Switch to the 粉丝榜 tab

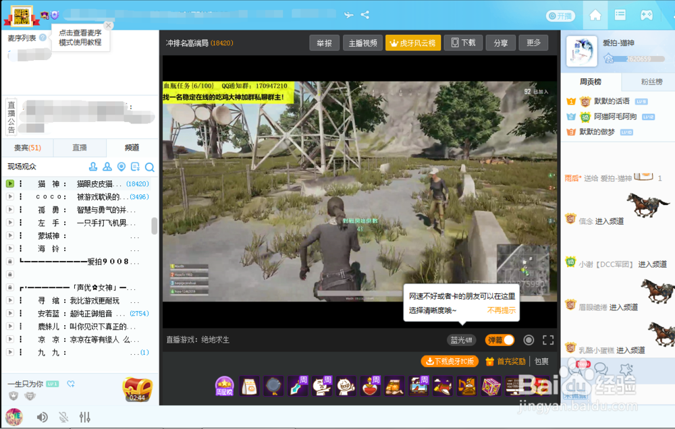click(652, 82)
